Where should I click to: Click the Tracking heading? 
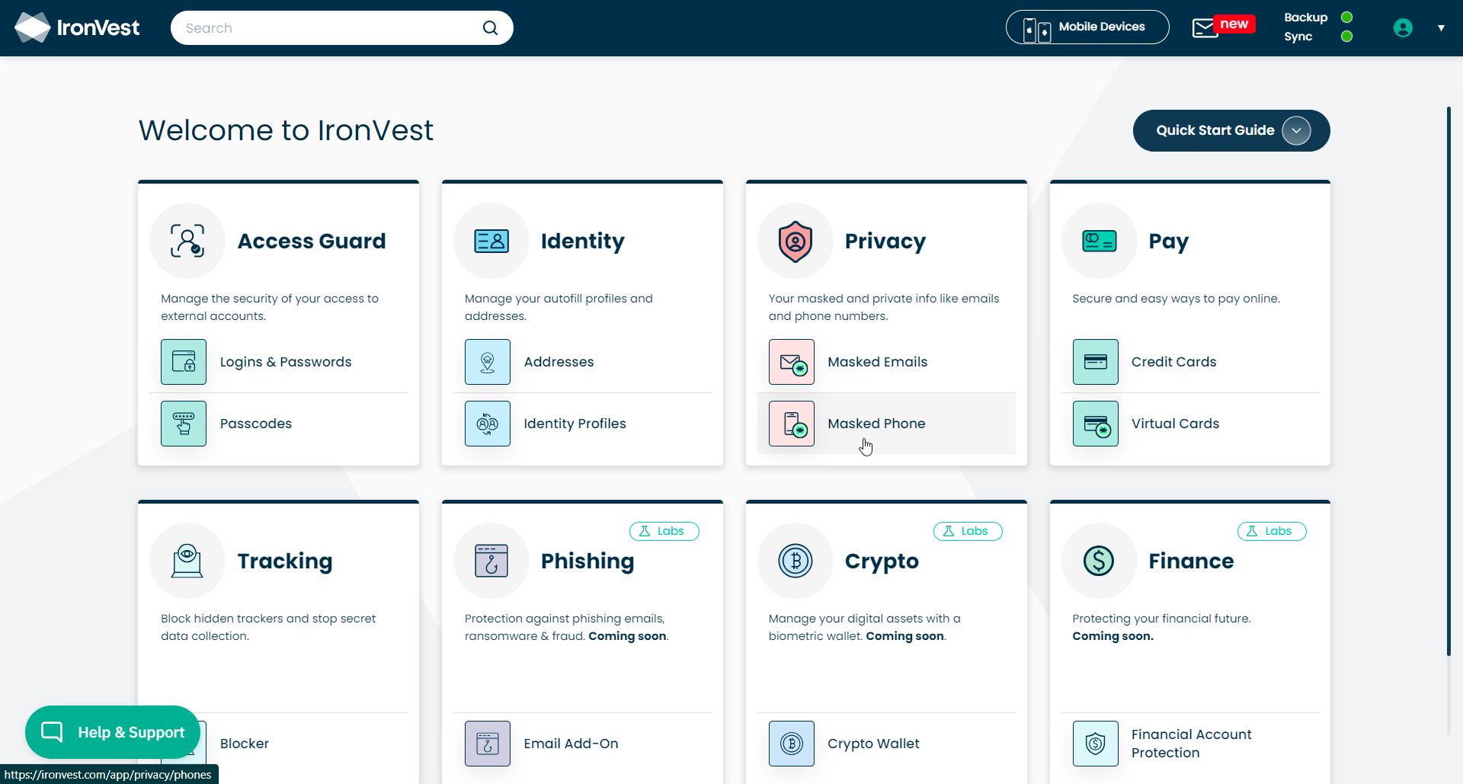pos(285,562)
